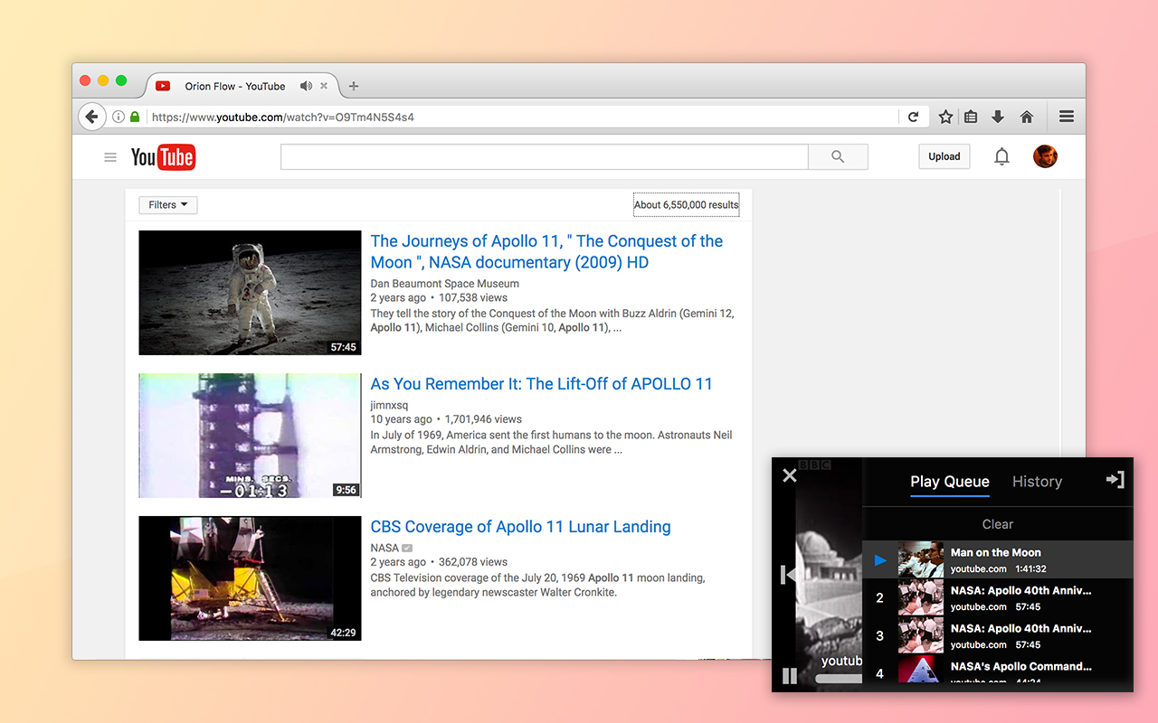Click the collapse queue panel arrow icon

(1115, 480)
